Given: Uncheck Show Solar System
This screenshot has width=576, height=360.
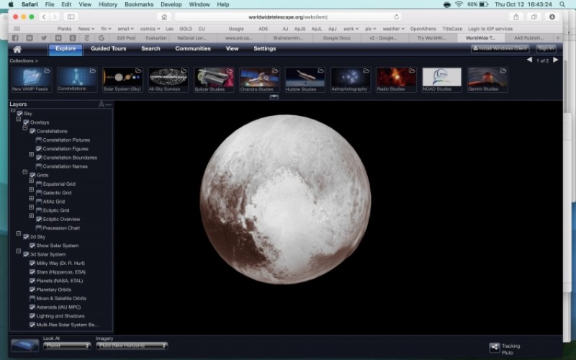Looking at the screenshot, I should [32, 246].
